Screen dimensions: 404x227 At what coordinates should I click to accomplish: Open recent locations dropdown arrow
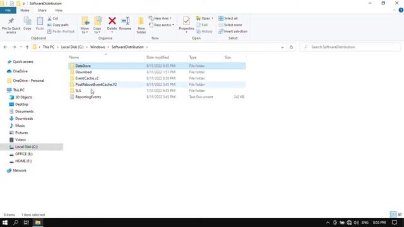[21, 47]
